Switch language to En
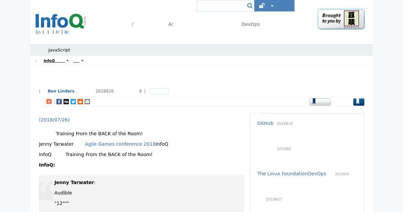Viewport: 403px width, 212px height. point(38,32)
